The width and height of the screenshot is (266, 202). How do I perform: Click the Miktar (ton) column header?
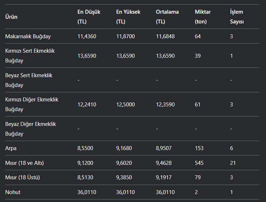point(202,17)
